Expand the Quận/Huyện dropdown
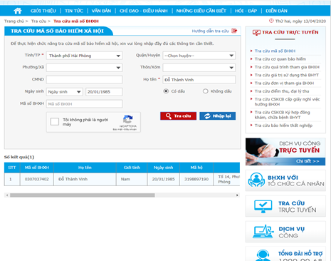The height and width of the screenshot is (261, 331). point(199,56)
